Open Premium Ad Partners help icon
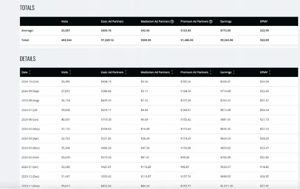 pyautogui.click(x=211, y=21)
